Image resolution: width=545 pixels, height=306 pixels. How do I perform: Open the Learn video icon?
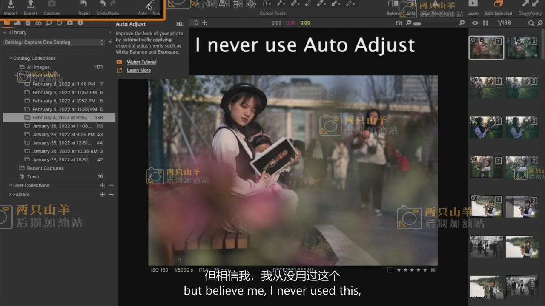click(473, 4)
